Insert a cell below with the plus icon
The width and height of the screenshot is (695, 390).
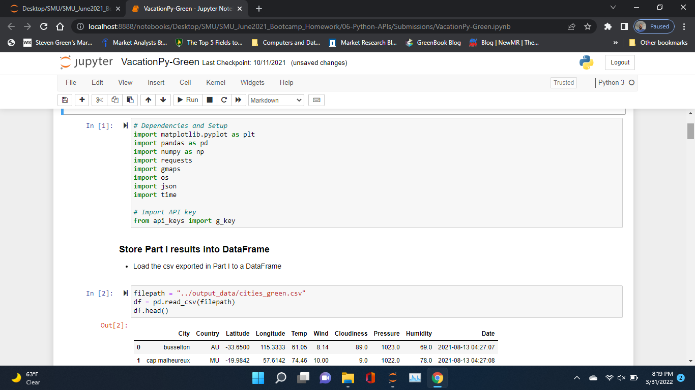click(x=82, y=100)
